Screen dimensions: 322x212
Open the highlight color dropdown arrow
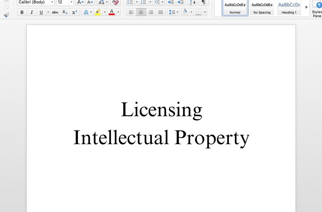pos(104,12)
